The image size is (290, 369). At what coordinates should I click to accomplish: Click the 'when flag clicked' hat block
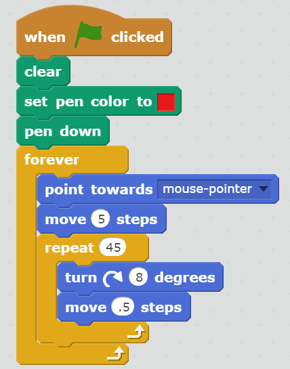coord(94,37)
